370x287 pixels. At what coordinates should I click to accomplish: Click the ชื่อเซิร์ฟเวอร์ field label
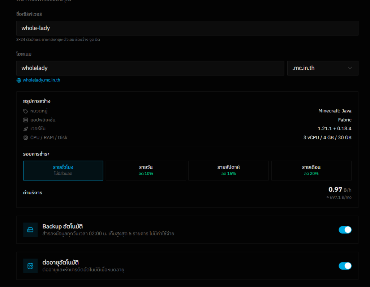(x=29, y=14)
